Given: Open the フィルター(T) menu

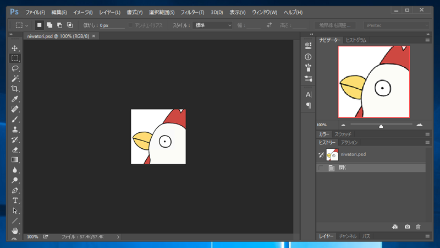Looking at the screenshot, I should pos(192,12).
